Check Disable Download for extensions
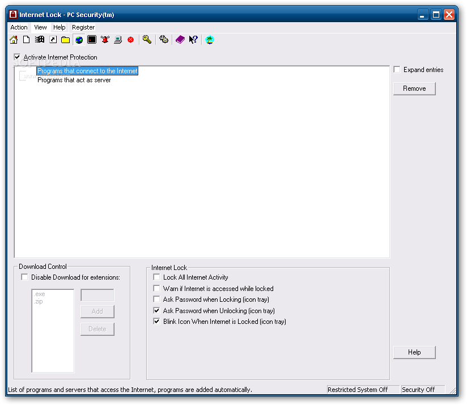The width and height of the screenshot is (467, 405). coord(24,277)
